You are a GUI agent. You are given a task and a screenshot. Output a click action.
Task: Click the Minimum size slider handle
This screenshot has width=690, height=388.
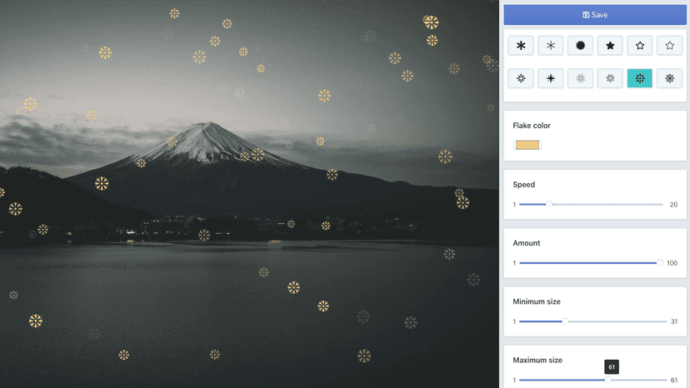[x=566, y=321]
